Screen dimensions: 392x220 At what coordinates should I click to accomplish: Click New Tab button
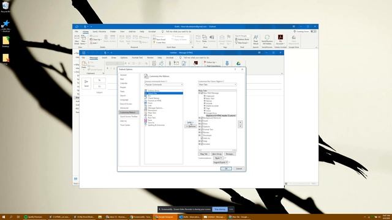[204, 154]
